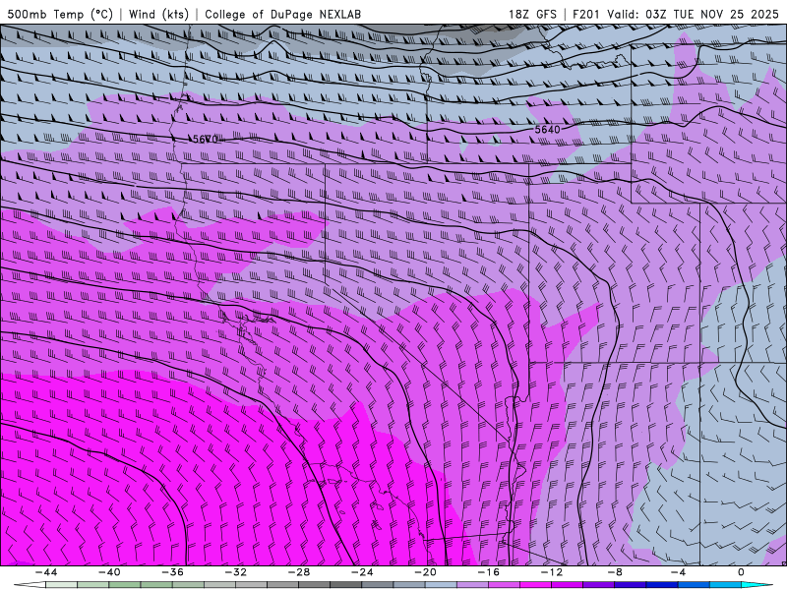
Task: Click the 0 colorbar tick label
Action: [741, 572]
